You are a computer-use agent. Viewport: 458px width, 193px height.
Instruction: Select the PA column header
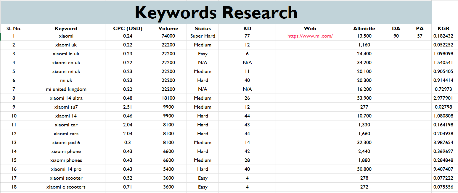[420, 29]
